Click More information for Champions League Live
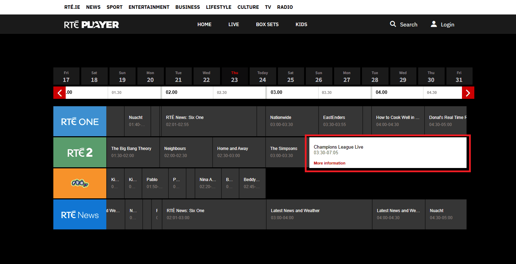 329,163
